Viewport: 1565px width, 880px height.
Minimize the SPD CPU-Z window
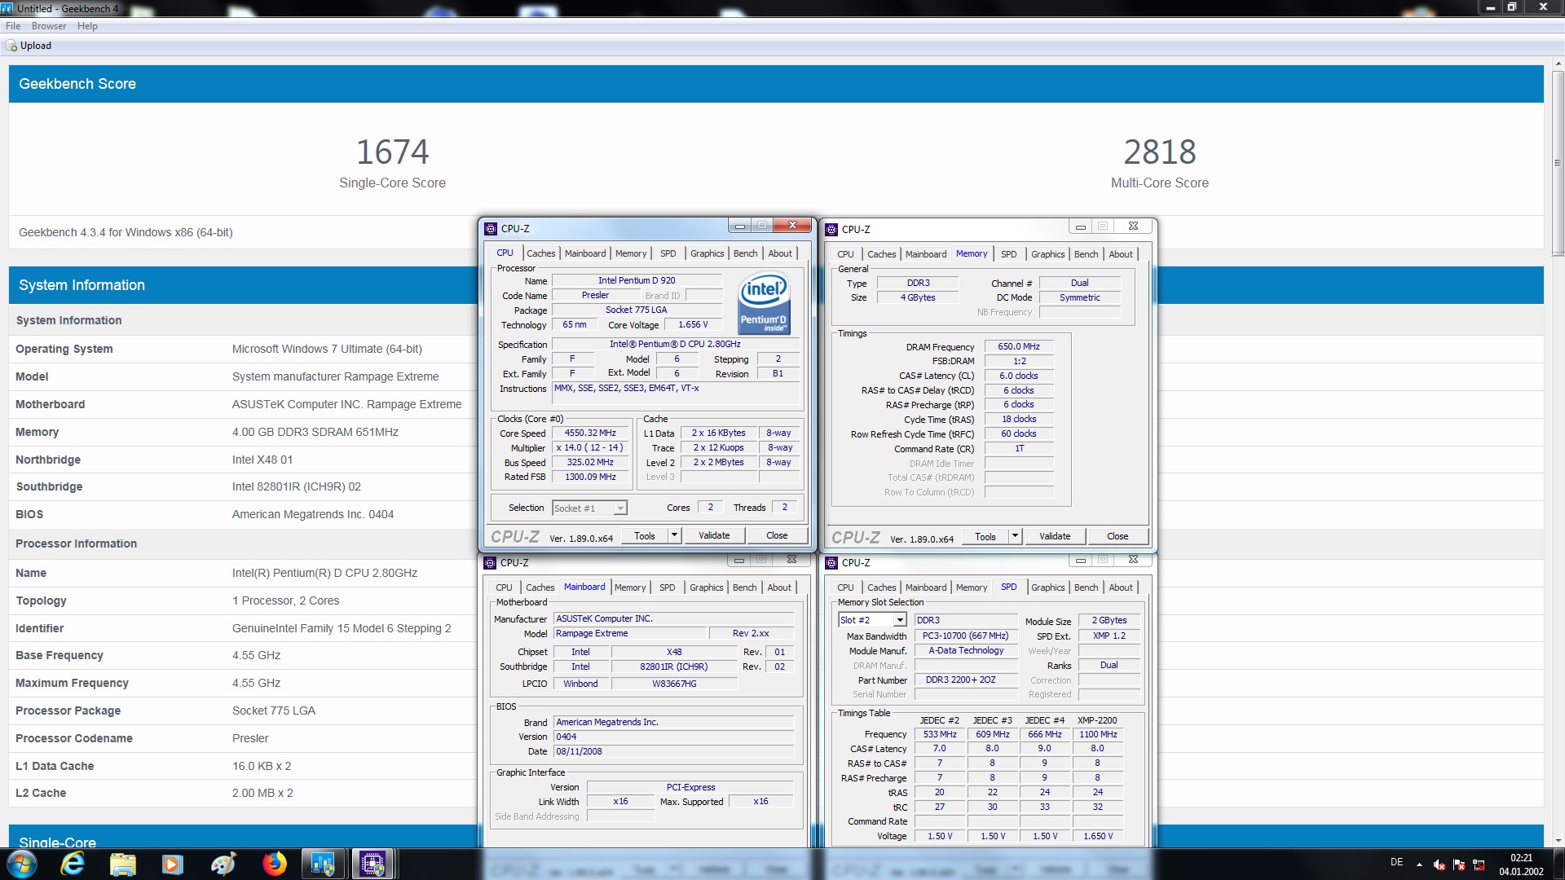pos(1080,561)
